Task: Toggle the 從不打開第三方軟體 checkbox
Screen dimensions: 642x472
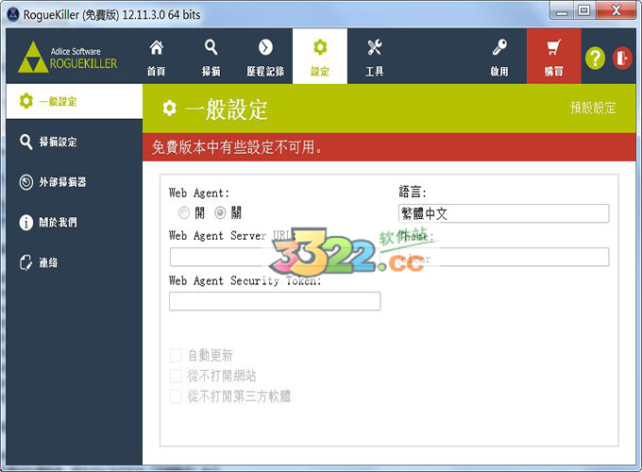Action: coord(176,396)
